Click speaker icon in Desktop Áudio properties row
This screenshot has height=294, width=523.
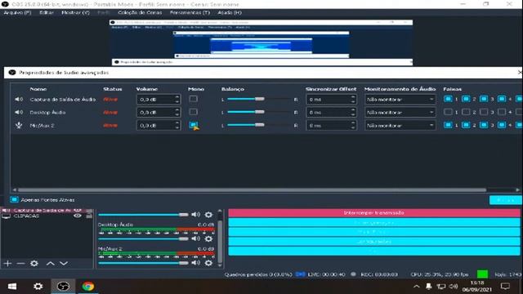coord(19,113)
